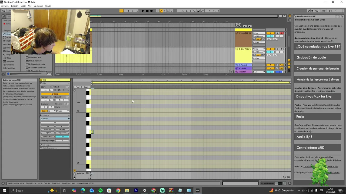
Task: Open the Archivo menu
Action: click(5, 6)
